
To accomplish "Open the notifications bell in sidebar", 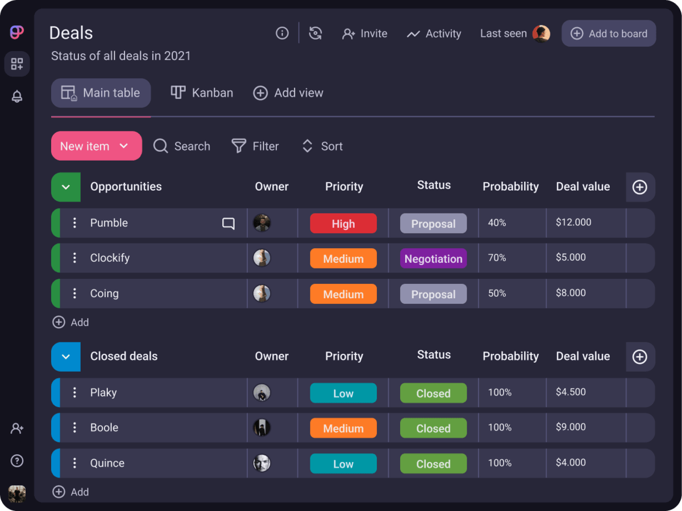I will (17, 97).
